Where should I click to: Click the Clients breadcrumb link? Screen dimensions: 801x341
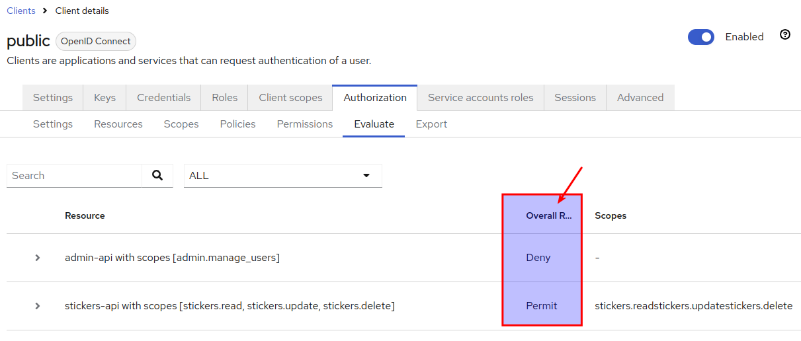point(21,11)
